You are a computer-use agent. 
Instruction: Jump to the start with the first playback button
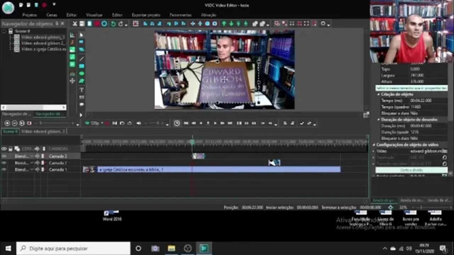(186, 123)
